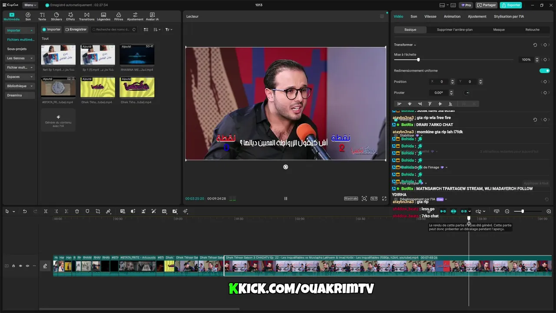Click the split clip tool in timeline toolbar
Screen dimensions: 556x313
(46, 211)
